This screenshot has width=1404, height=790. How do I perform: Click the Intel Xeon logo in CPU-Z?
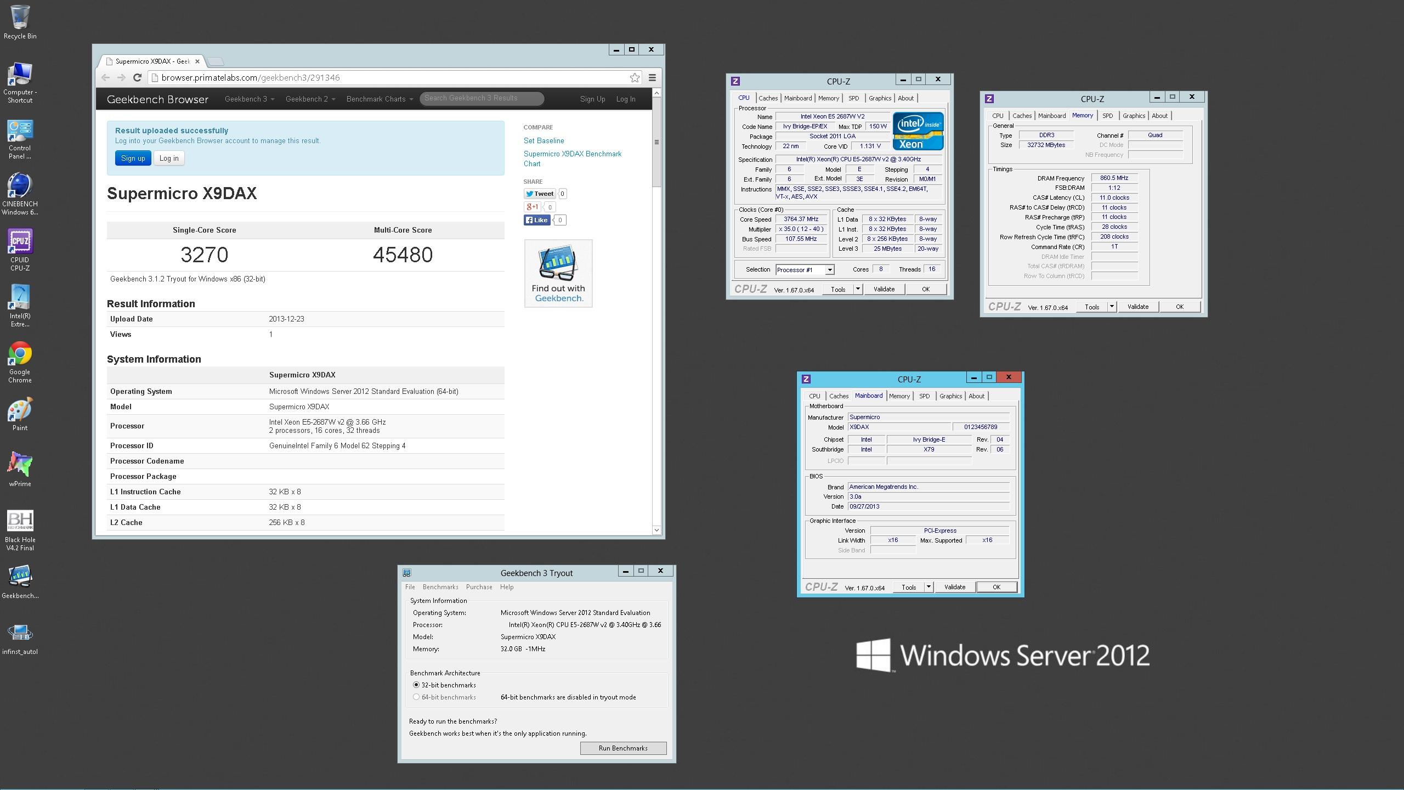coord(918,131)
